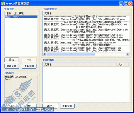Select the MobileJoy XviD.320x240.avi row
The image size is (134, 113).
click(80, 43)
